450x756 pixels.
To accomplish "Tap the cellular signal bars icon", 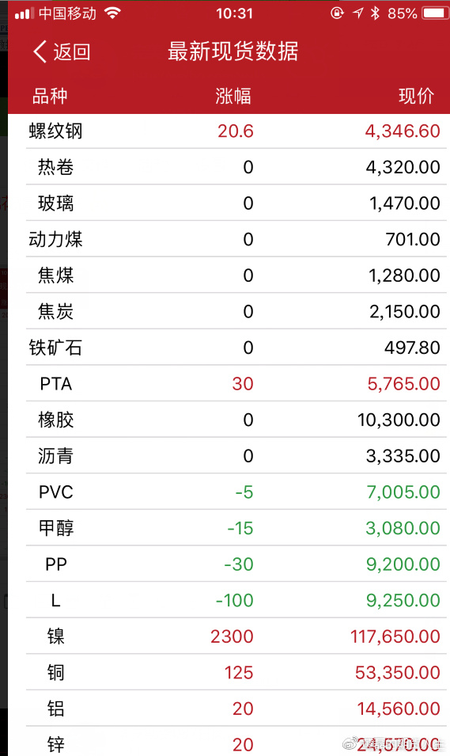I will point(24,13).
